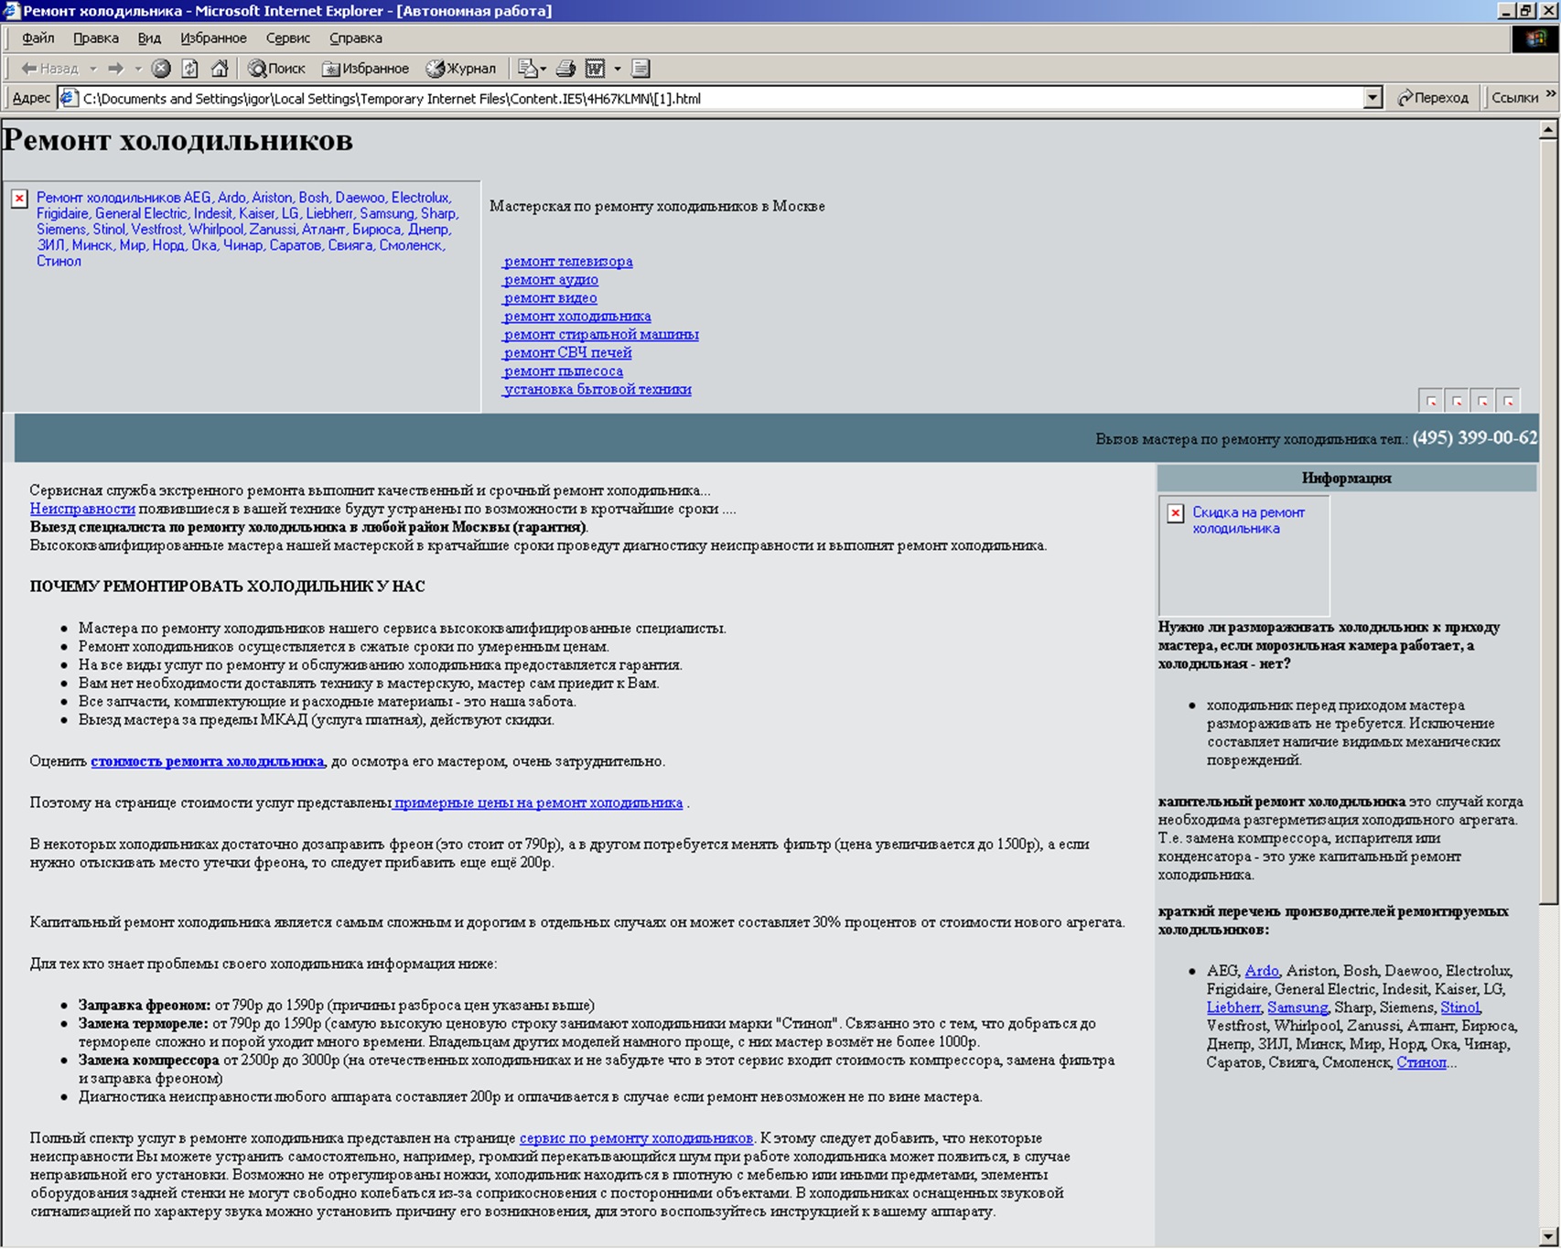Open Back button history dropdown arrow
The width and height of the screenshot is (1561, 1249).
click(x=92, y=69)
